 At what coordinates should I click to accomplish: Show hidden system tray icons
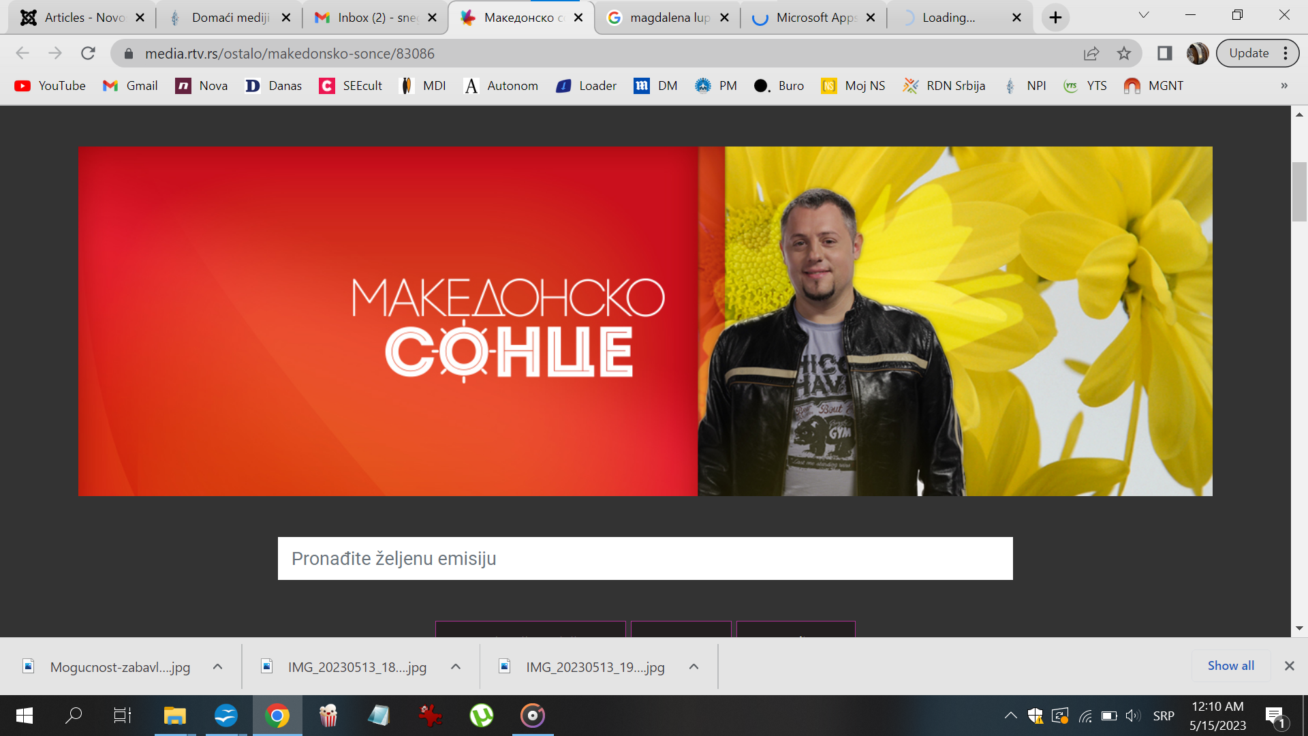pos(1011,716)
